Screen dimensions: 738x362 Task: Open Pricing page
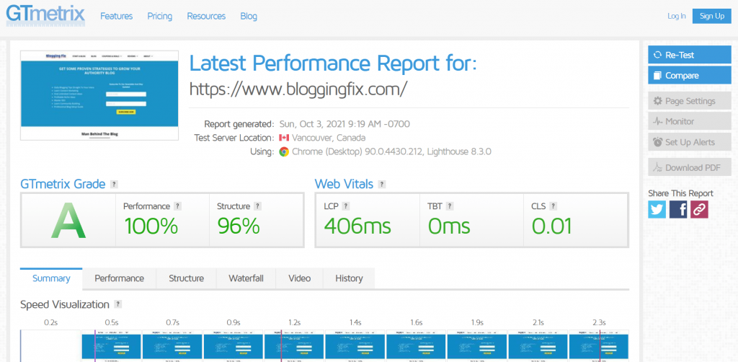(159, 16)
